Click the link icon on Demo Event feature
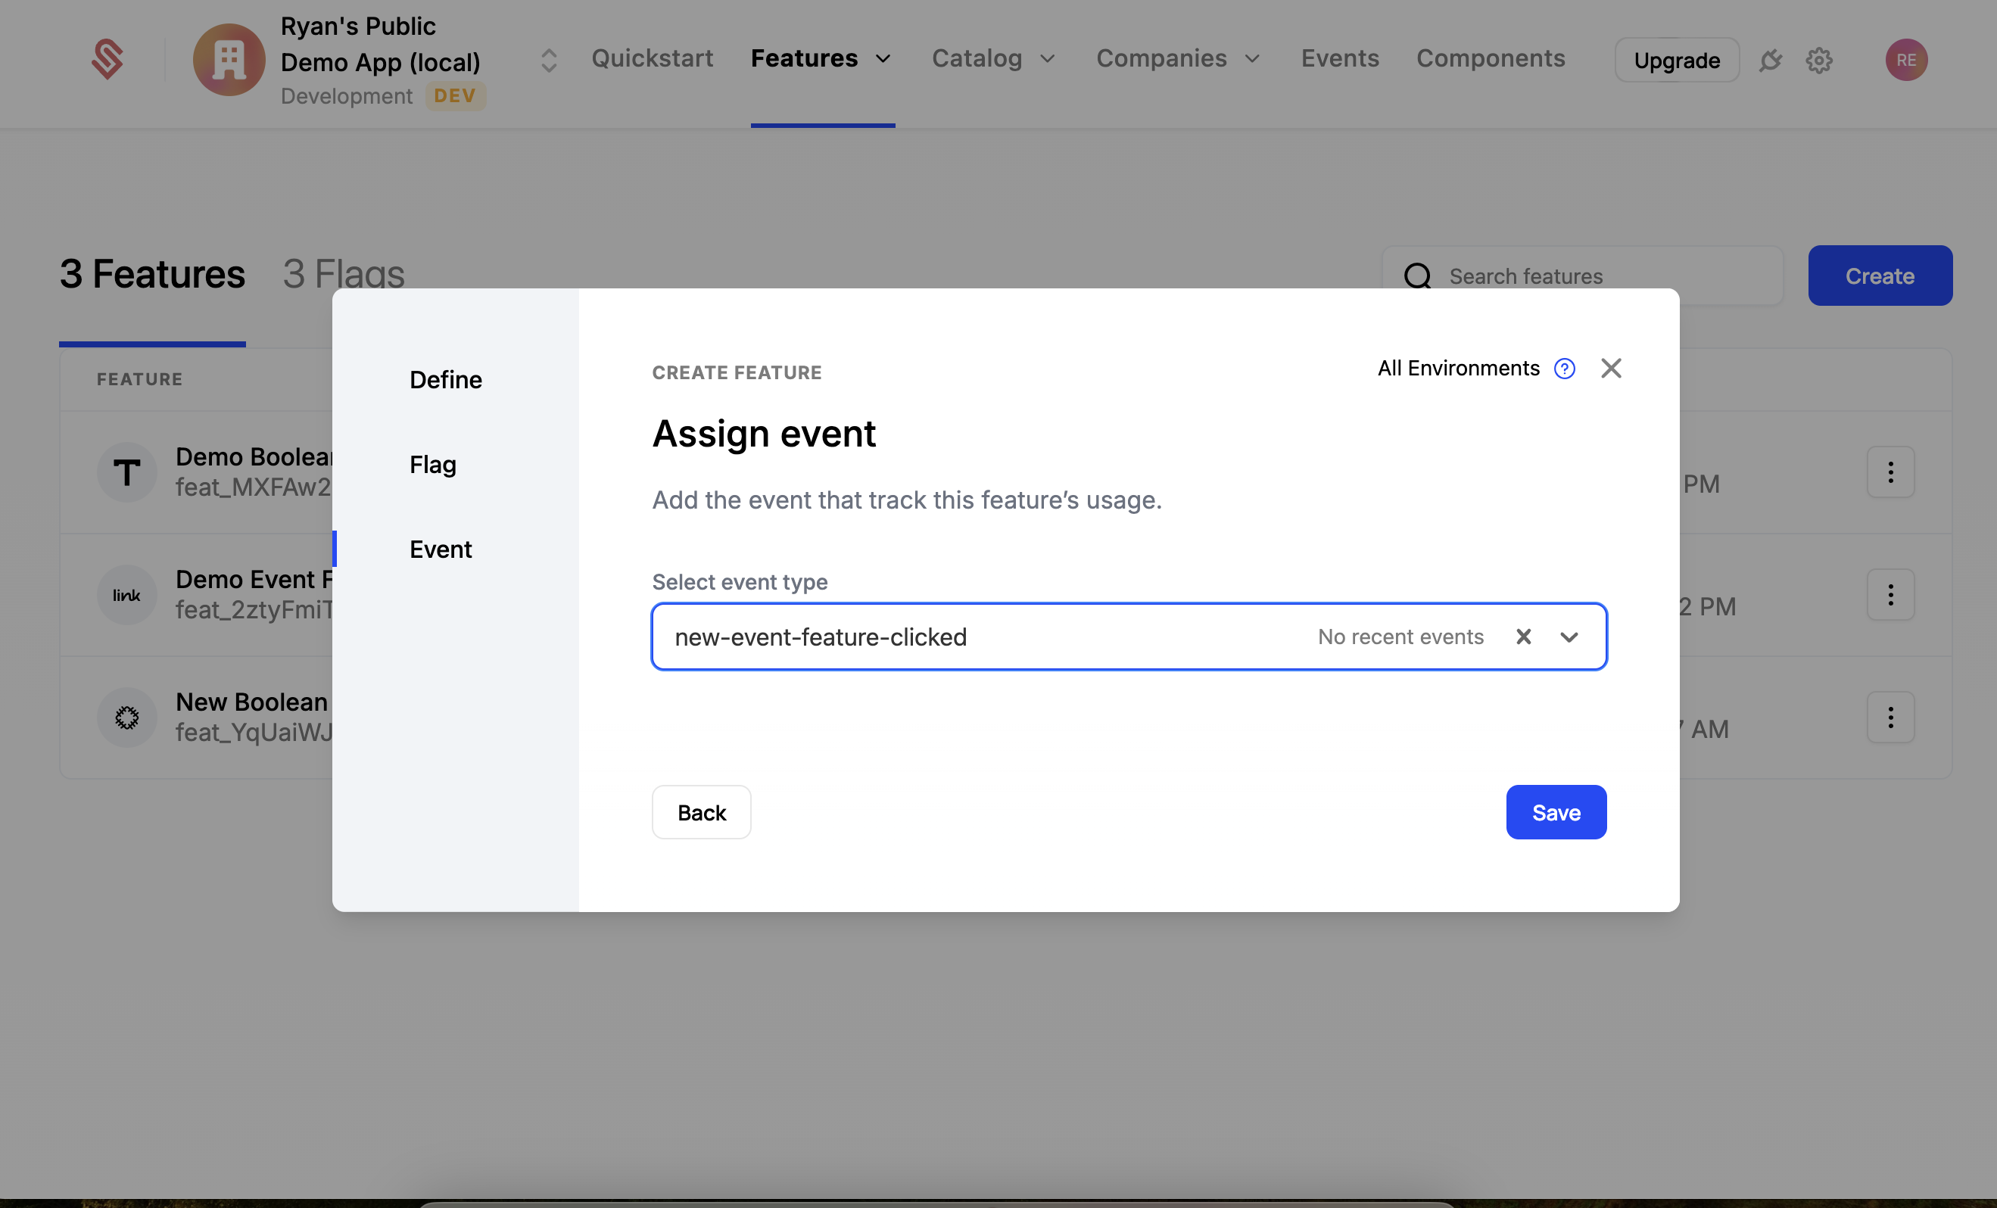This screenshot has height=1208, width=1997. pos(126,594)
